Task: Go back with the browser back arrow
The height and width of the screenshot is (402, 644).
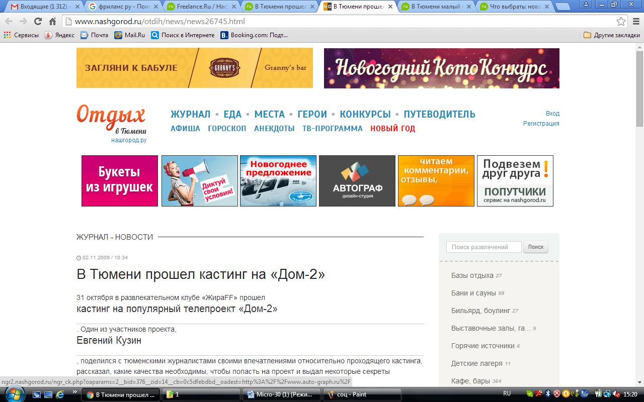Action: tap(9, 22)
